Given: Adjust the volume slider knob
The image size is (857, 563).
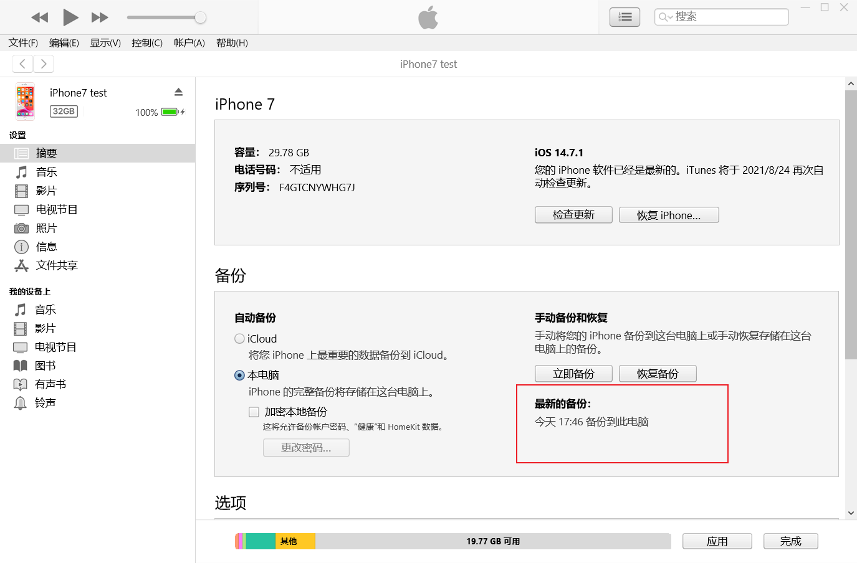Looking at the screenshot, I should [200, 17].
